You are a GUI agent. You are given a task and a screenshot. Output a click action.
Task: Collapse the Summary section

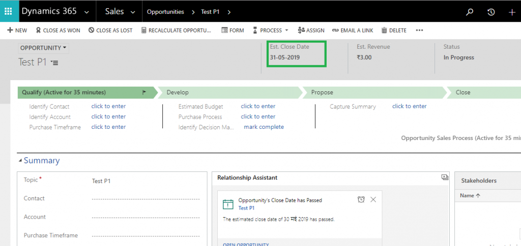20,161
